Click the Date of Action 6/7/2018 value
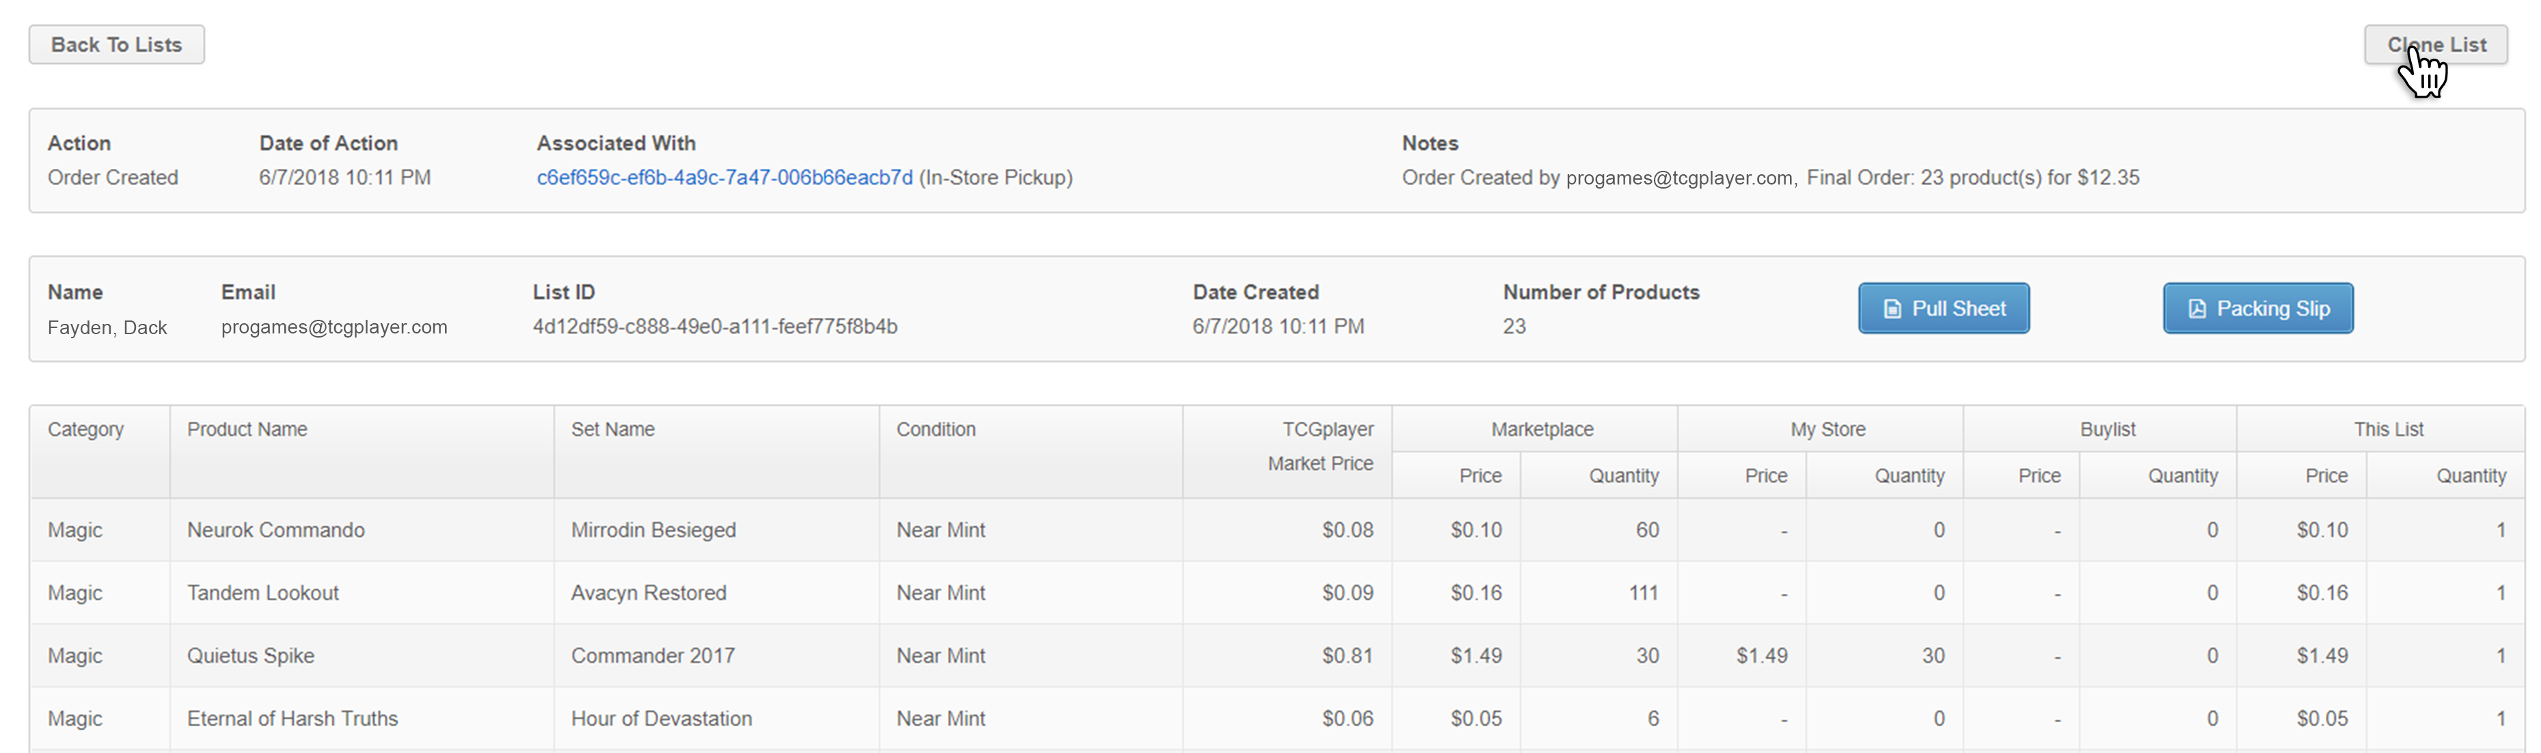Screen dimensions: 2541x753 (344, 178)
